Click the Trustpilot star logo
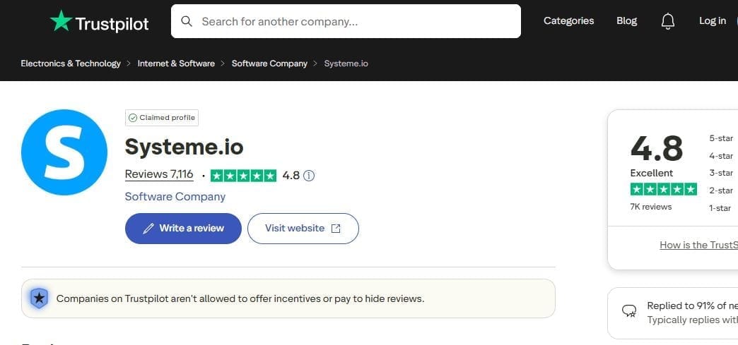Screen dimensions: 738x345 (61, 22)
